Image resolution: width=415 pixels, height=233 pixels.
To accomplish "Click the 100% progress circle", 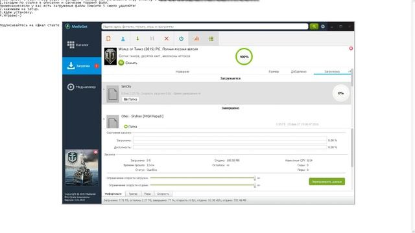I will click(x=244, y=56).
